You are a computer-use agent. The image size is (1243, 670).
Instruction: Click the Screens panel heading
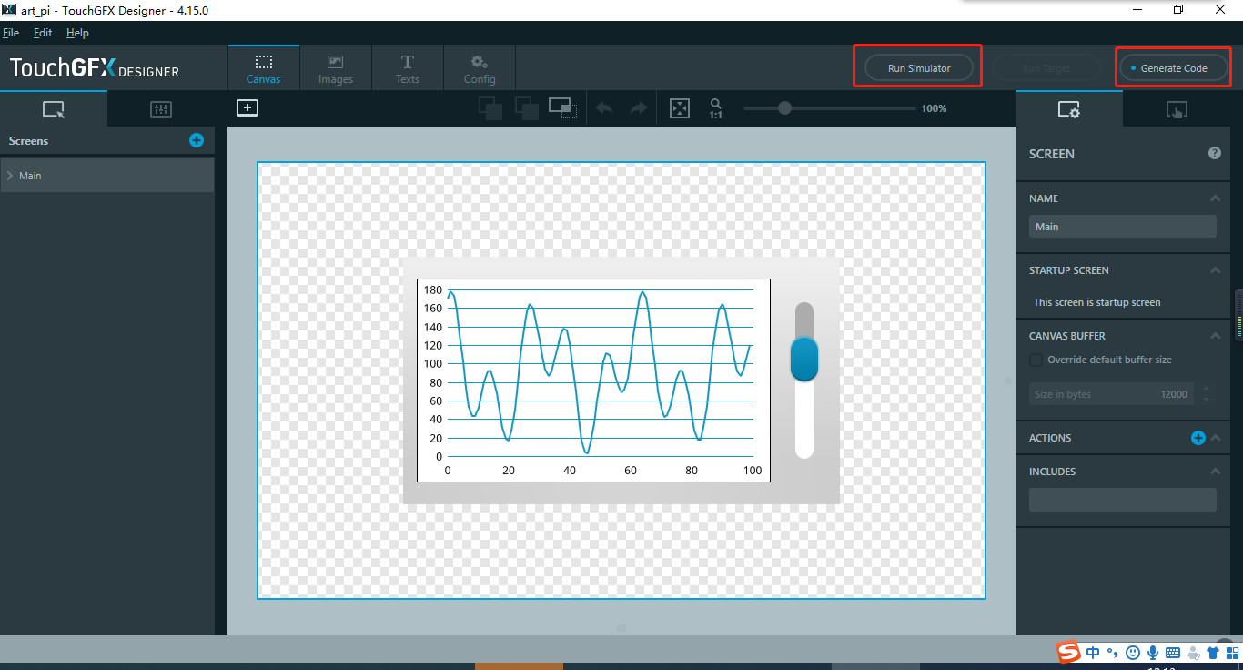tap(28, 141)
